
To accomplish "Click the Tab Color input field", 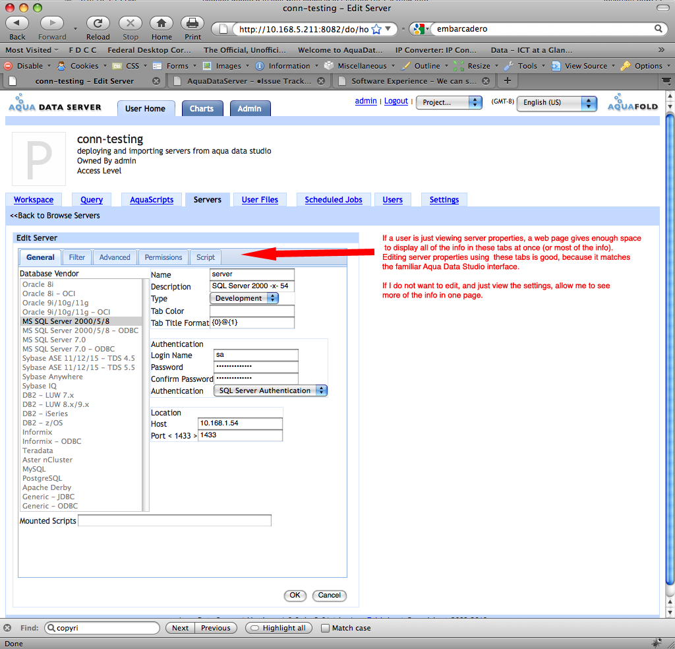I will (252, 311).
